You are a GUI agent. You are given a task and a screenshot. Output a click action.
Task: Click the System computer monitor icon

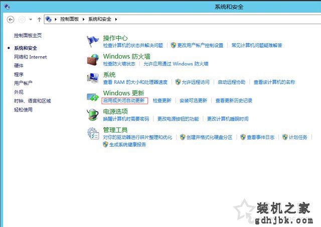tap(93, 78)
